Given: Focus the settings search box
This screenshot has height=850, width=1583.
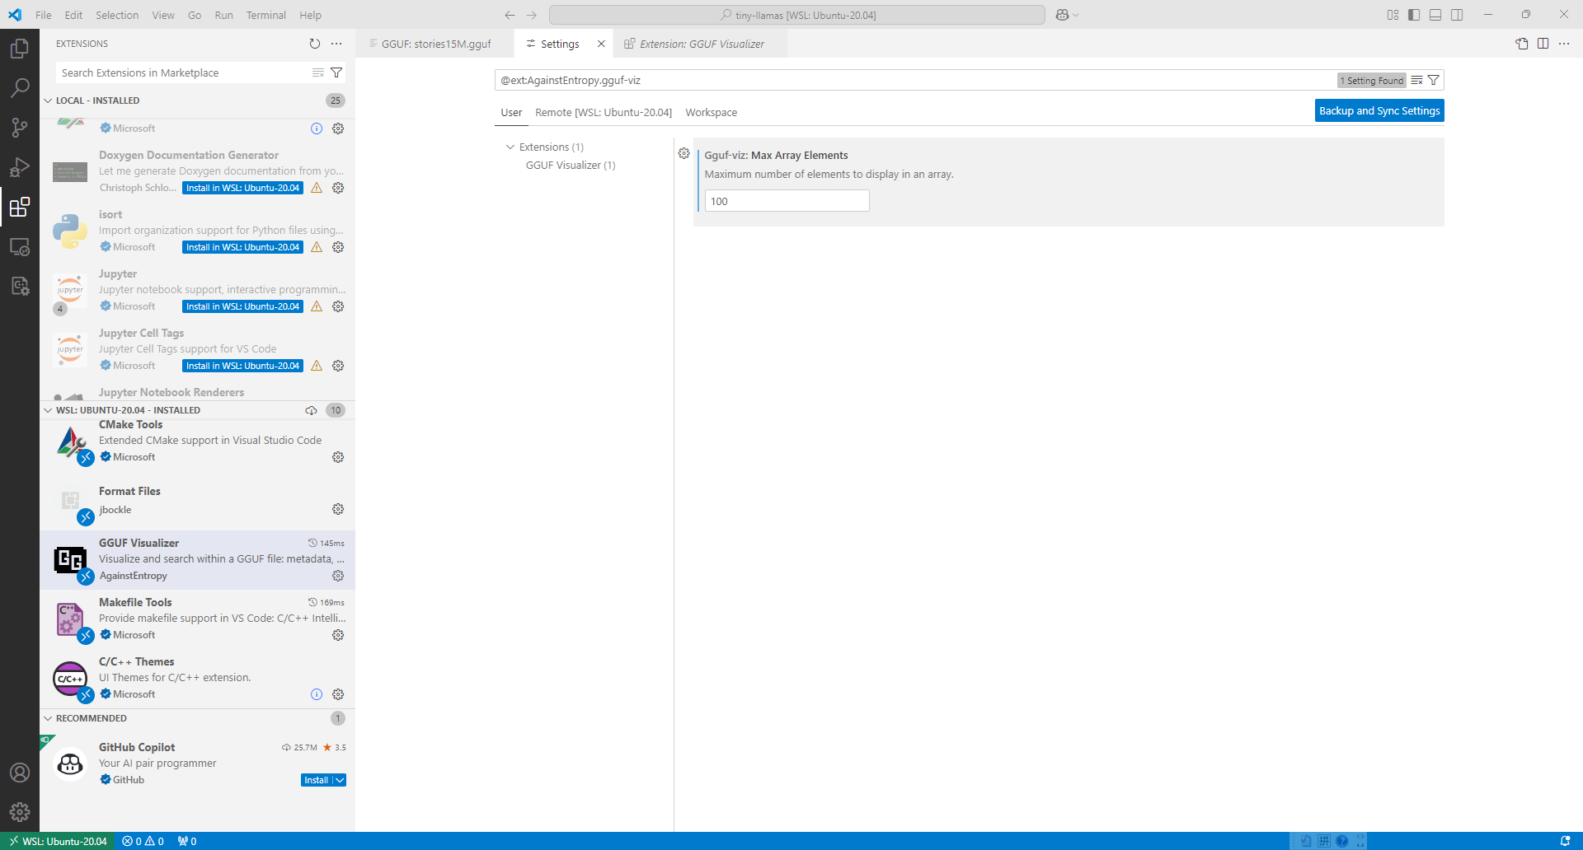Looking at the screenshot, I should click(915, 80).
